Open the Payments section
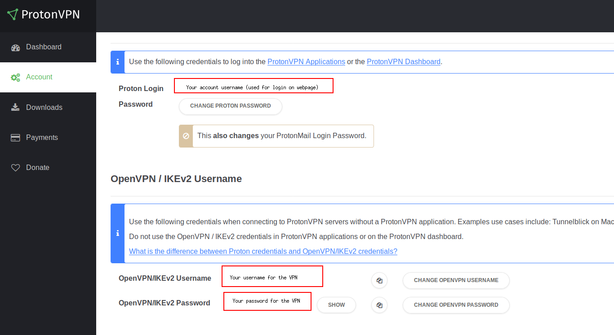This screenshot has width=614, height=335. click(48, 138)
